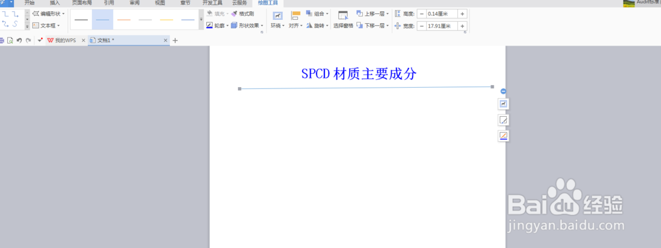This screenshot has width=661, height=248.
Task: Open the 旋转 rotate dropdown
Action: point(317,26)
